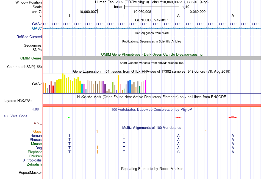Click the OMIM Genes track label
The image size is (261, 179).
point(31,58)
